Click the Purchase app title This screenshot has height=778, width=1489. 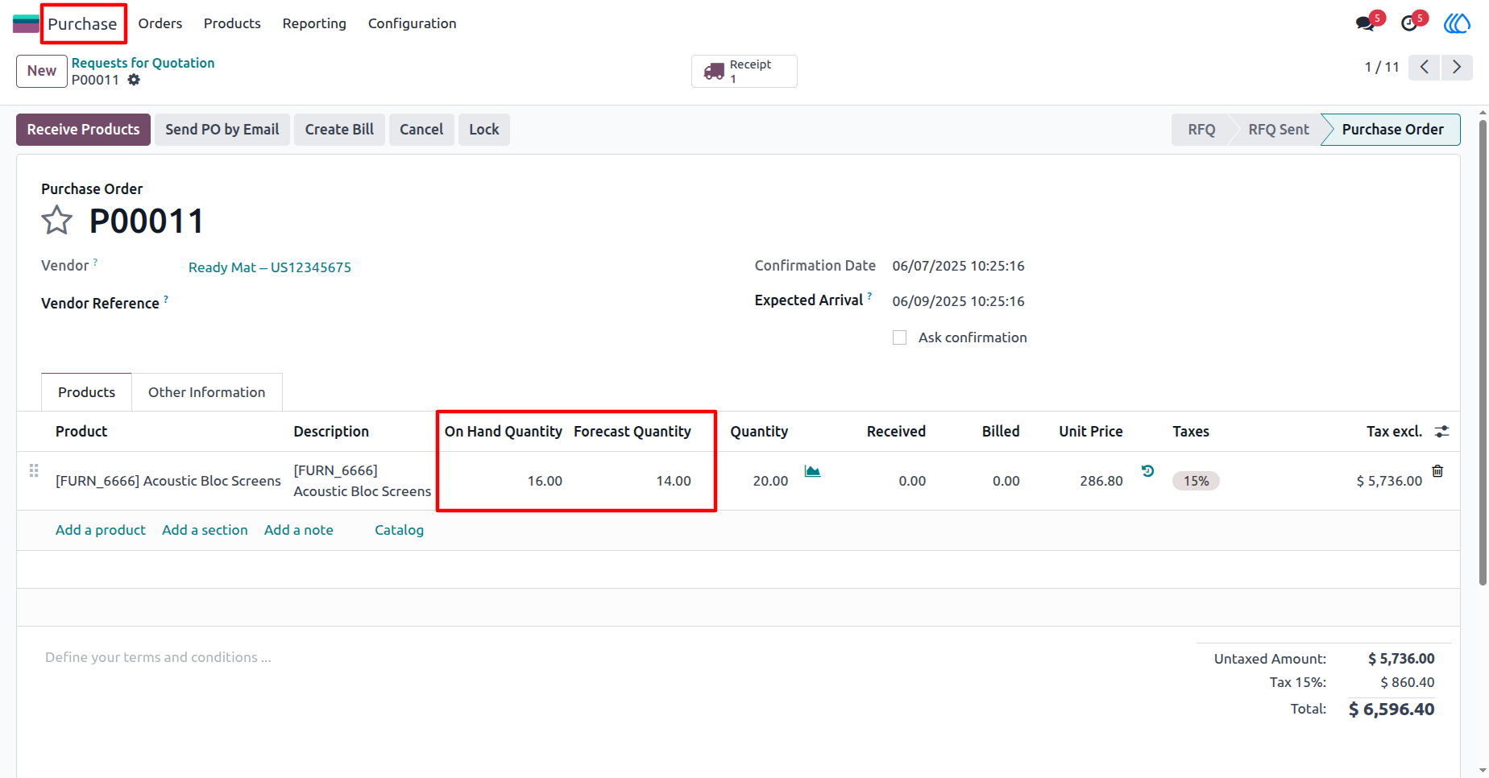coord(82,24)
